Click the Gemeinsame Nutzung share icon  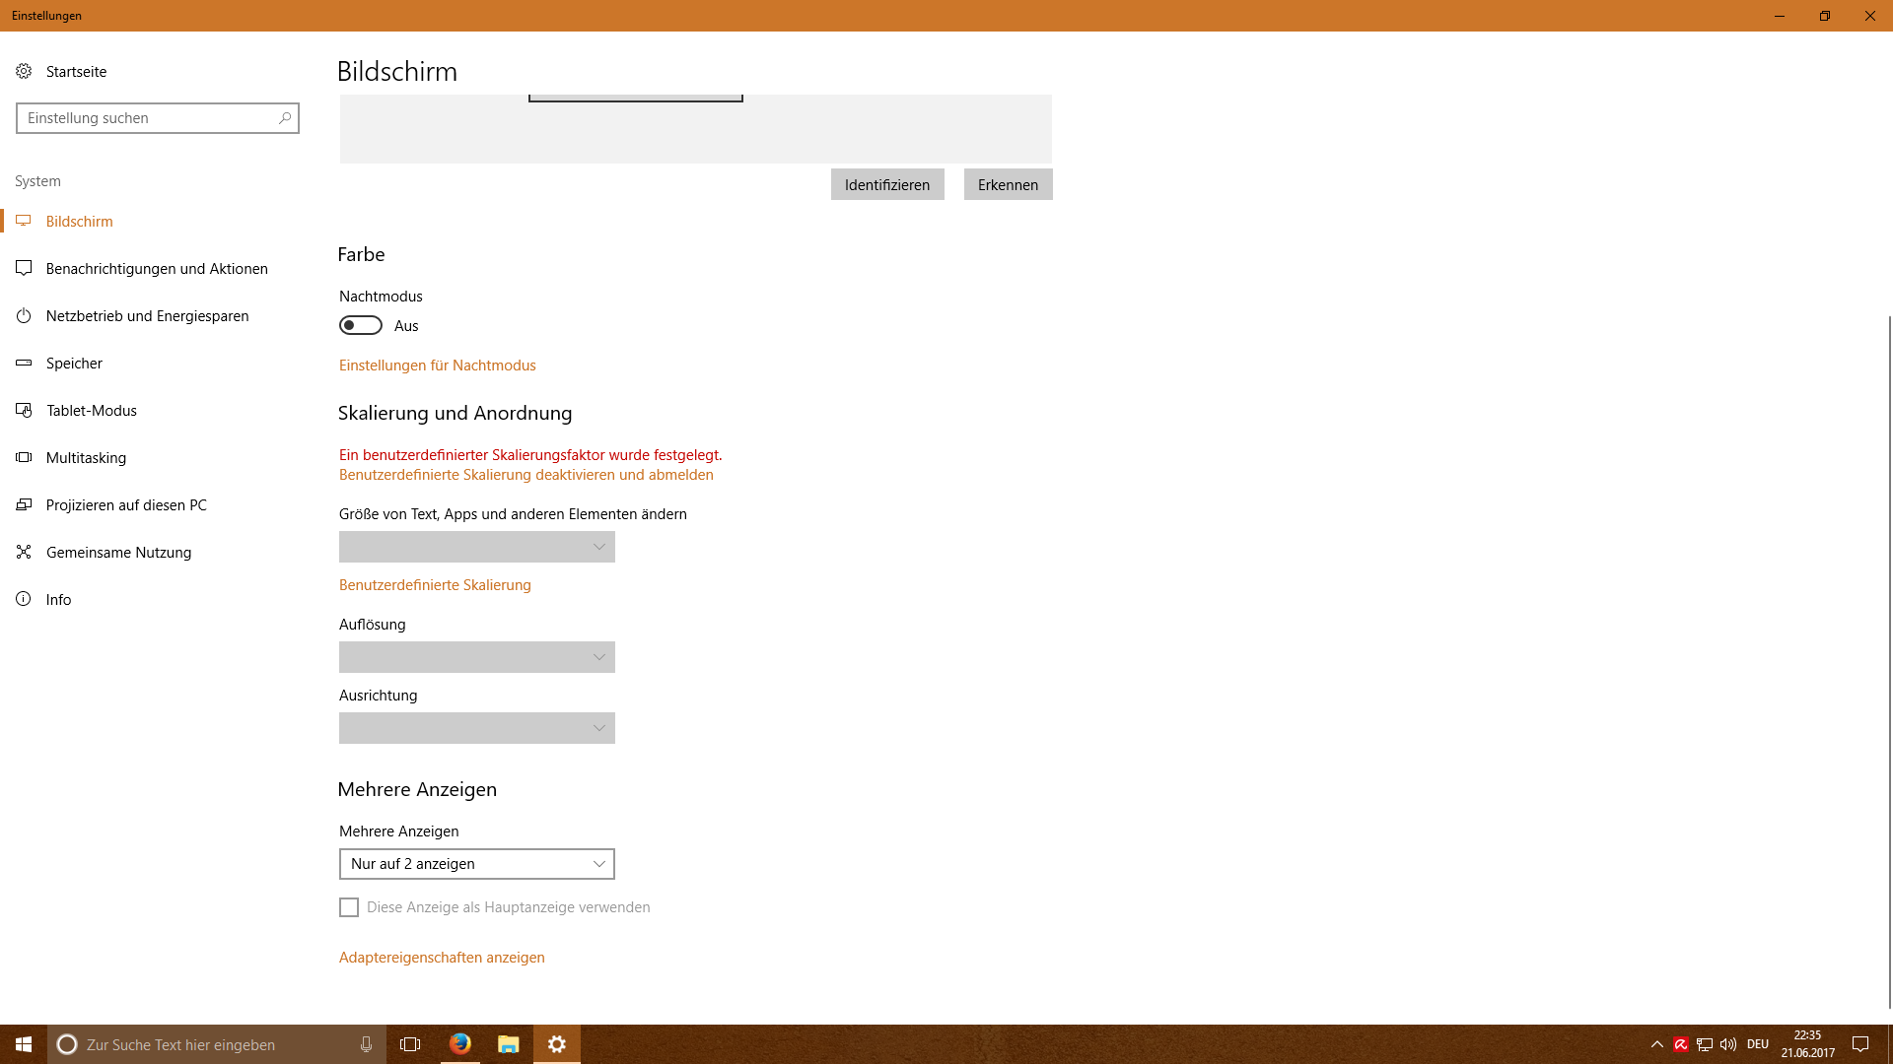pos(24,553)
